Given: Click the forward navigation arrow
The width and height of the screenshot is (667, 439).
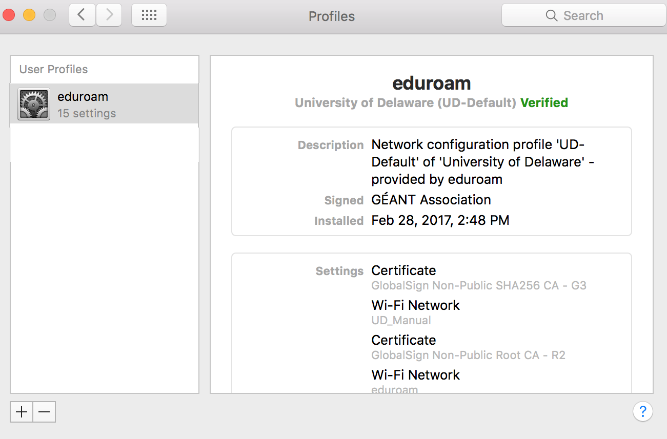Looking at the screenshot, I should pos(109,15).
